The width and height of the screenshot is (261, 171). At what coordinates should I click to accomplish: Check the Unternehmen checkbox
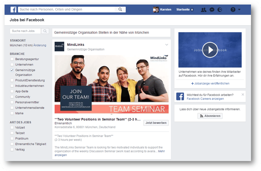[12, 65]
